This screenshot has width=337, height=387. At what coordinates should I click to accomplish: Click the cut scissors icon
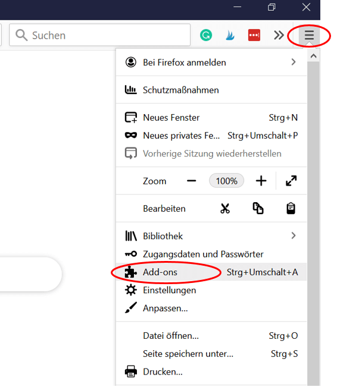pos(225,209)
